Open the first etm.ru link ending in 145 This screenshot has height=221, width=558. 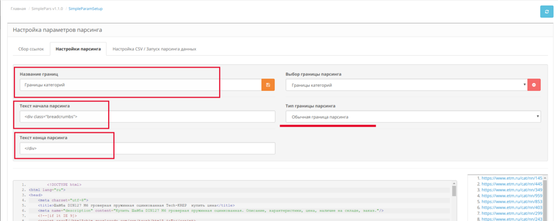click(x=511, y=178)
